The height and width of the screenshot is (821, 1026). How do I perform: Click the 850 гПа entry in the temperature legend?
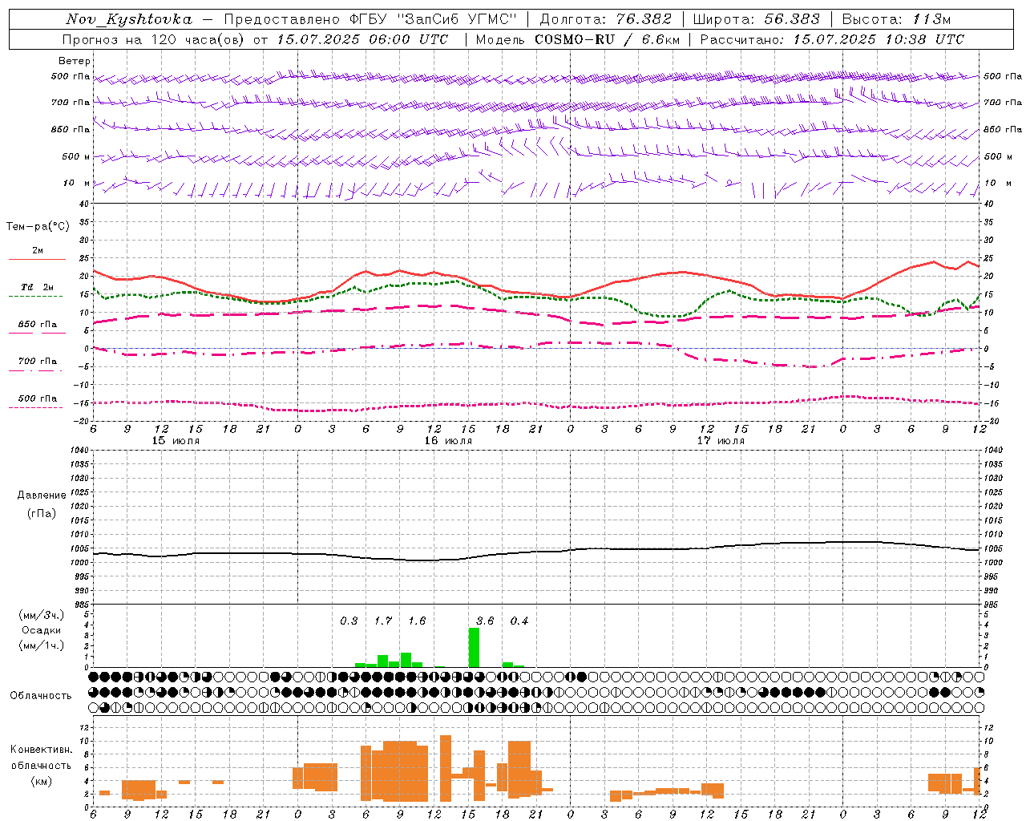pyautogui.click(x=38, y=325)
